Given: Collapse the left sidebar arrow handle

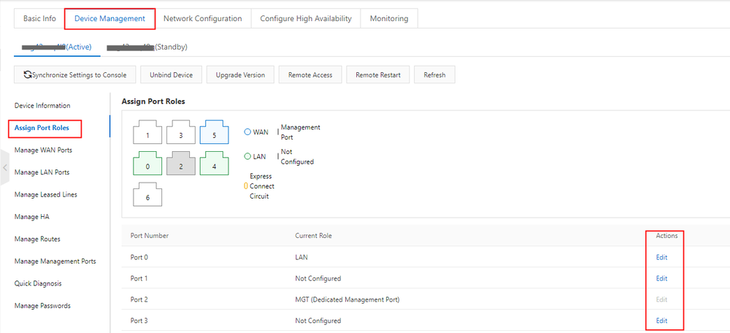Looking at the screenshot, I should 4,169.
